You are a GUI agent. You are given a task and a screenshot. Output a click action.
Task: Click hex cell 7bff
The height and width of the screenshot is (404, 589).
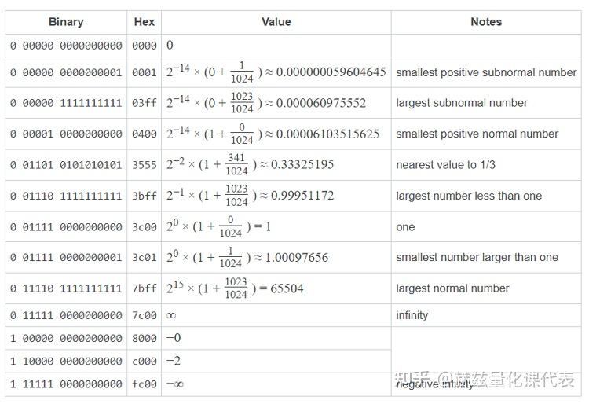pos(145,288)
